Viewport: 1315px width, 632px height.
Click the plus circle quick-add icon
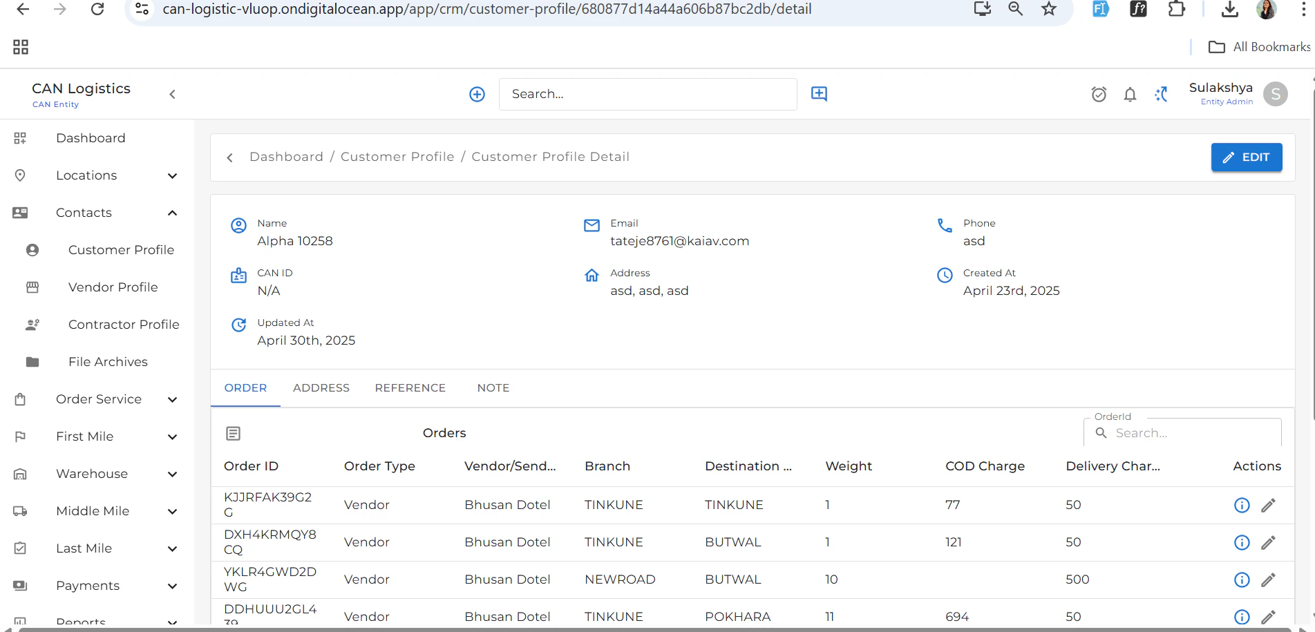[x=477, y=94]
